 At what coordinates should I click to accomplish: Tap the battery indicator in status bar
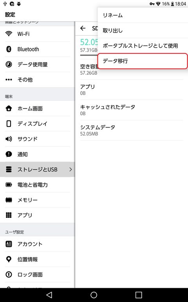172,4
